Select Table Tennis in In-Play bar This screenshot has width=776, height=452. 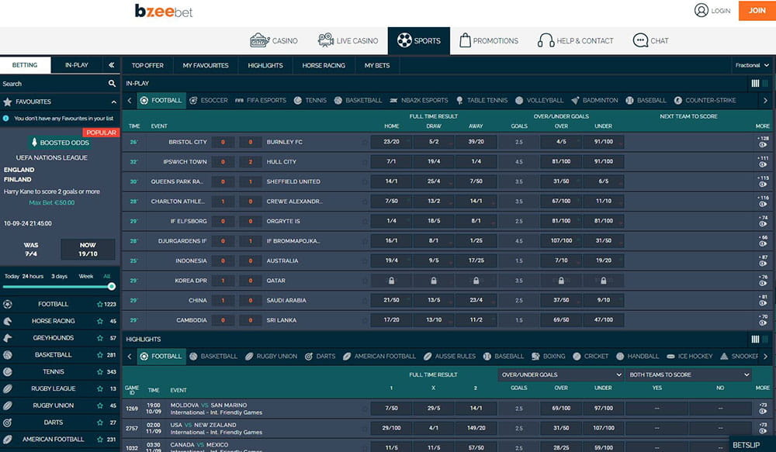(x=482, y=100)
